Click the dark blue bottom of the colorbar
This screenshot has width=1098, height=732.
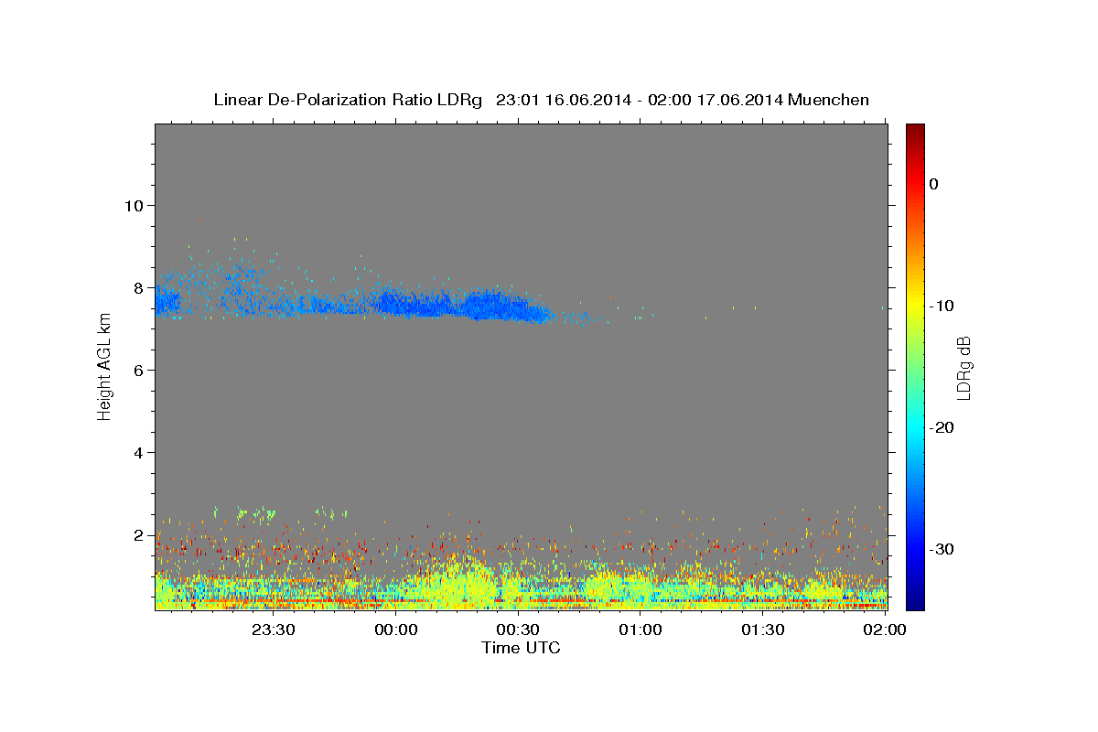(x=915, y=602)
